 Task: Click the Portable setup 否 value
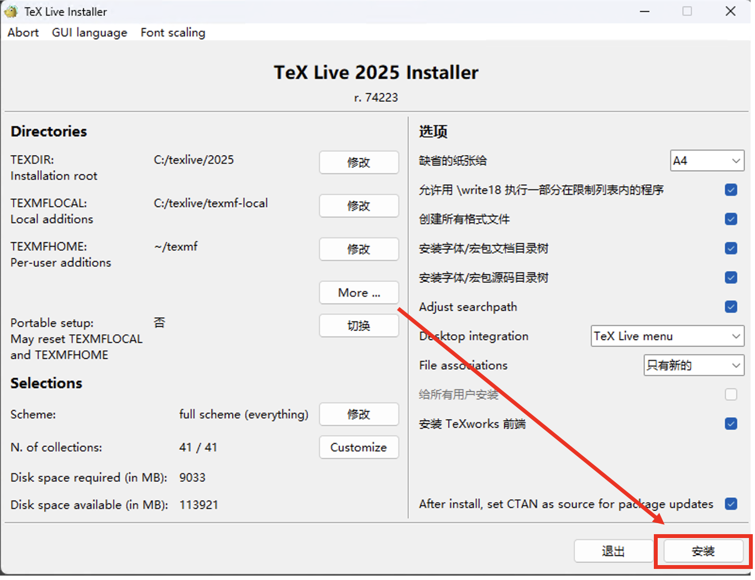click(x=159, y=323)
